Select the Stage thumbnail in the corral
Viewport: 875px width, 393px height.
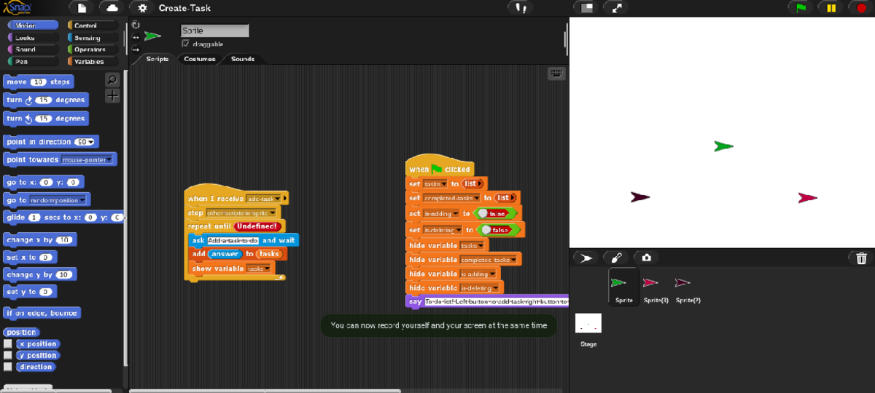coord(588,324)
